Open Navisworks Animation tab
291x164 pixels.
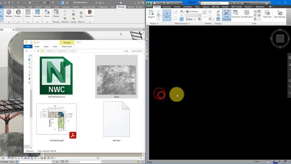point(188,7)
